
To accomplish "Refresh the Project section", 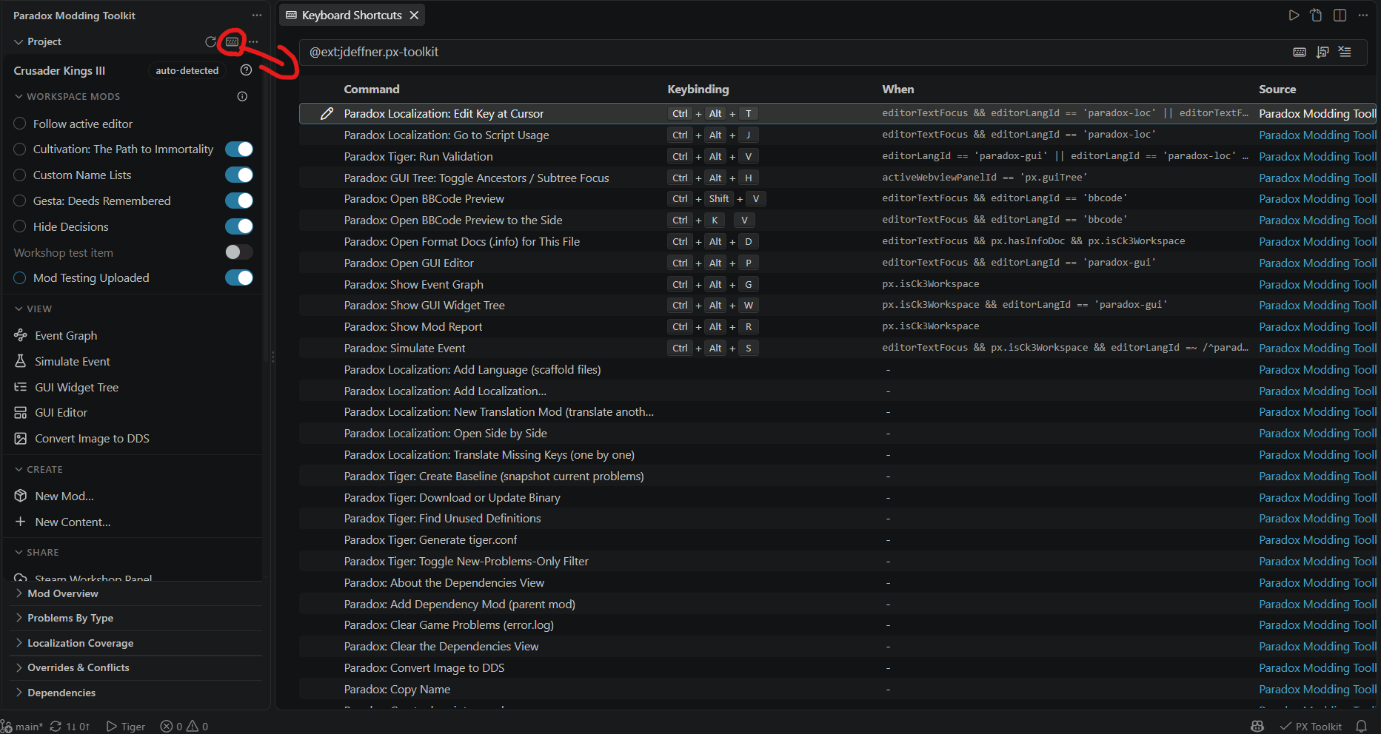I will (211, 41).
